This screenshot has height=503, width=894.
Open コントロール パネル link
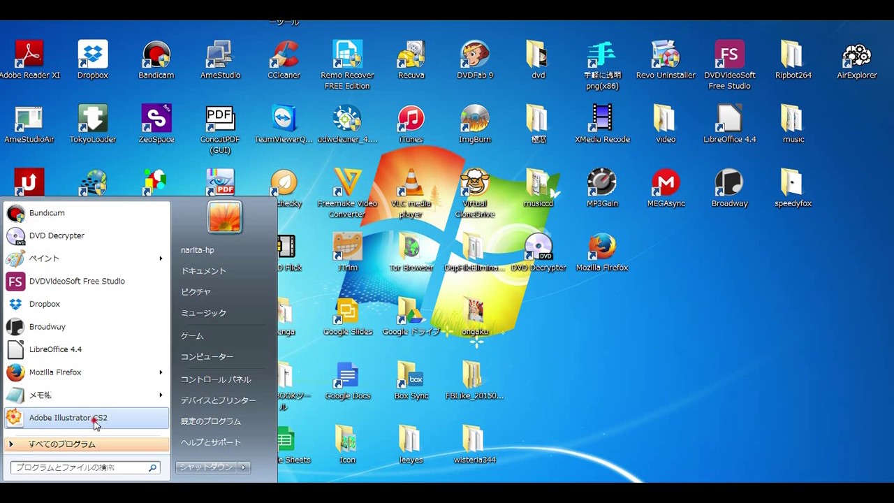(x=215, y=379)
